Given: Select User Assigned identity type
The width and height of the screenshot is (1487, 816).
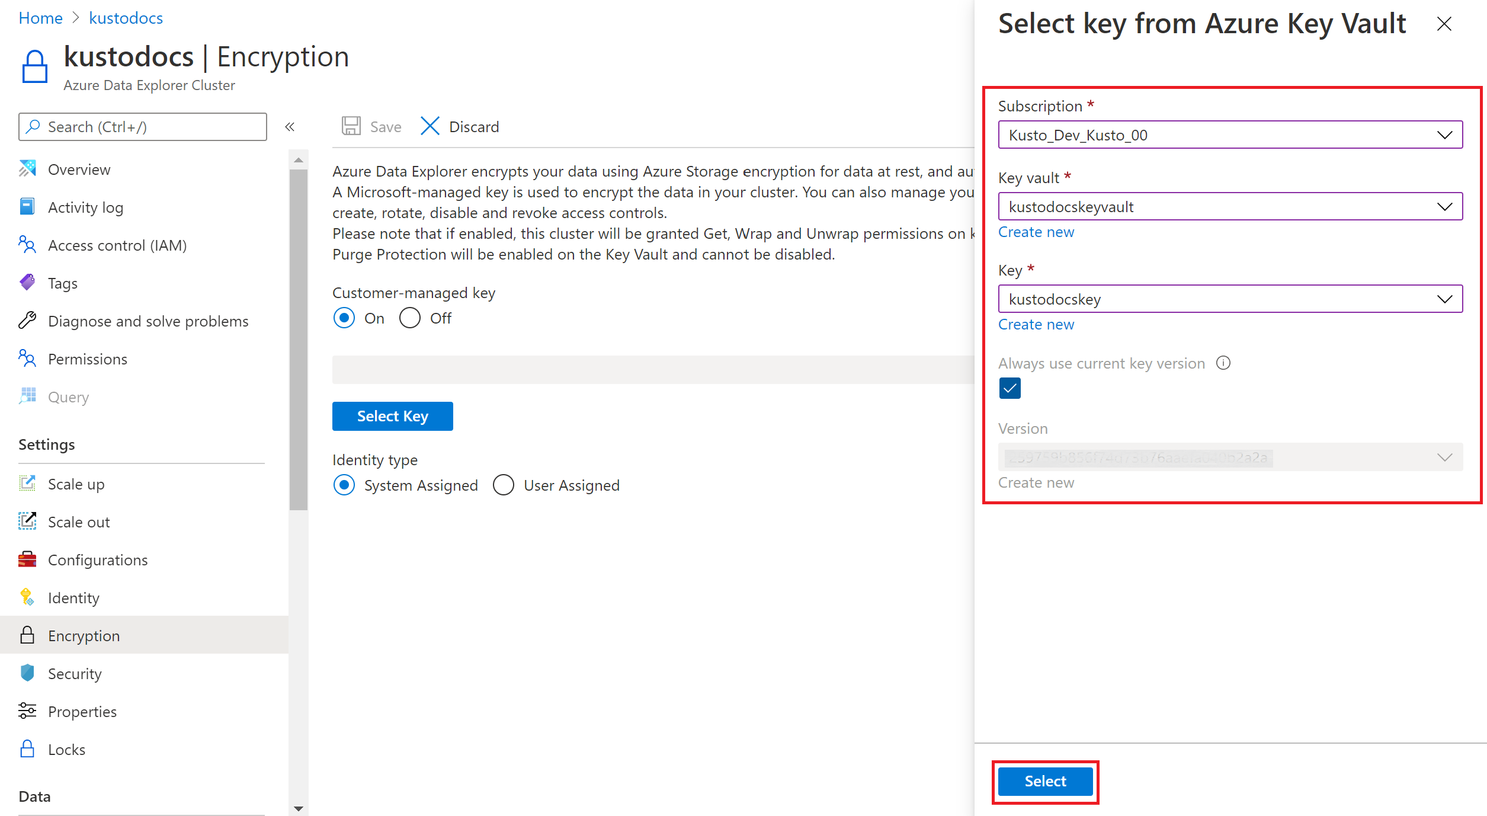Looking at the screenshot, I should [503, 485].
